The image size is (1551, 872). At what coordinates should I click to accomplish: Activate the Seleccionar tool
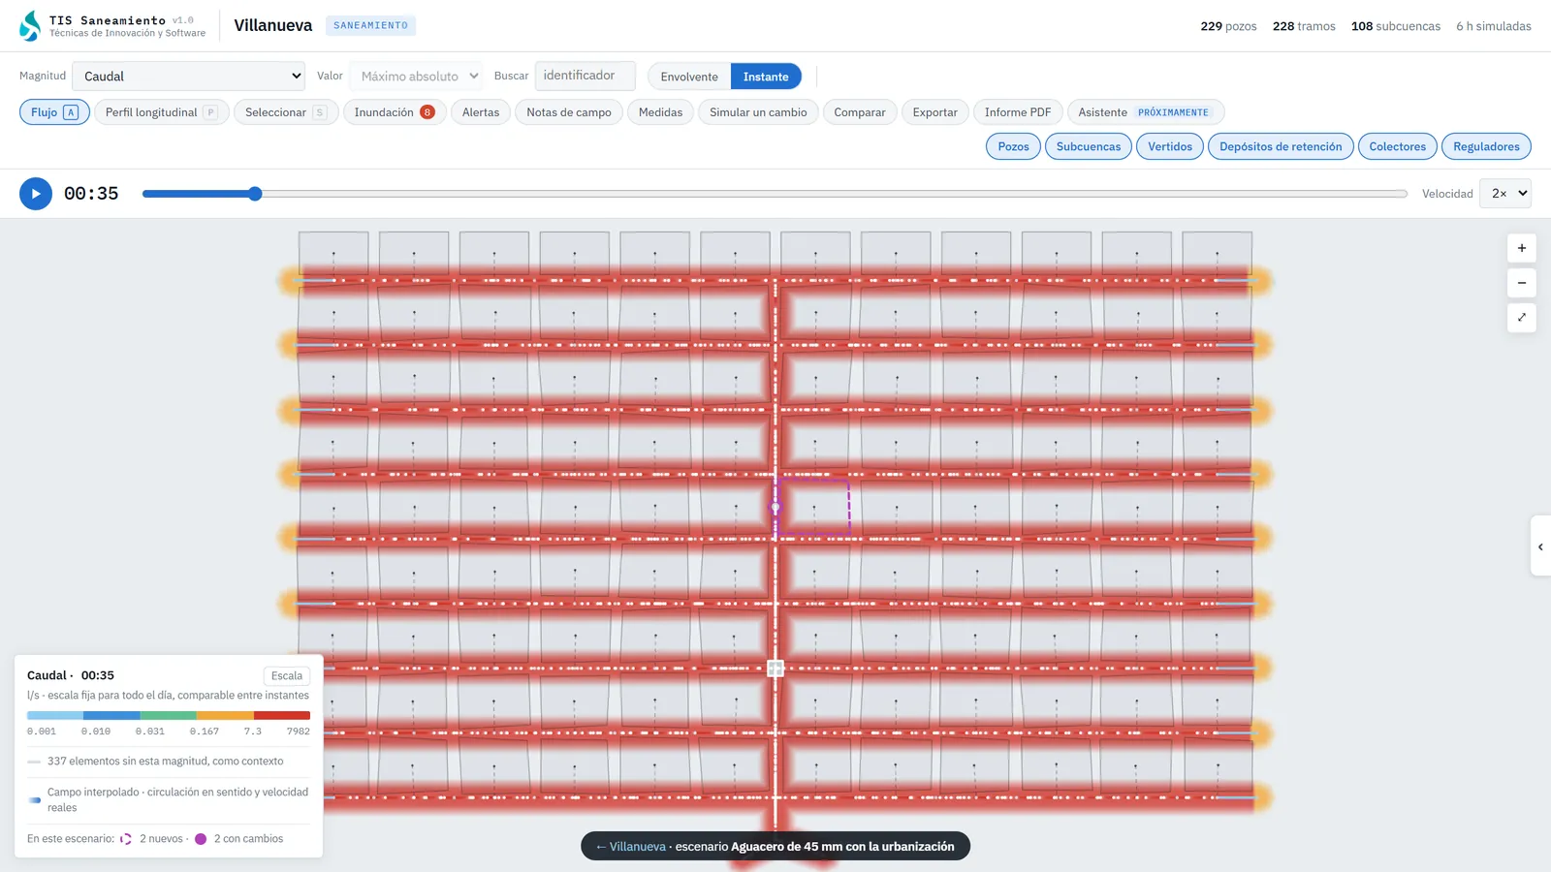coord(286,112)
